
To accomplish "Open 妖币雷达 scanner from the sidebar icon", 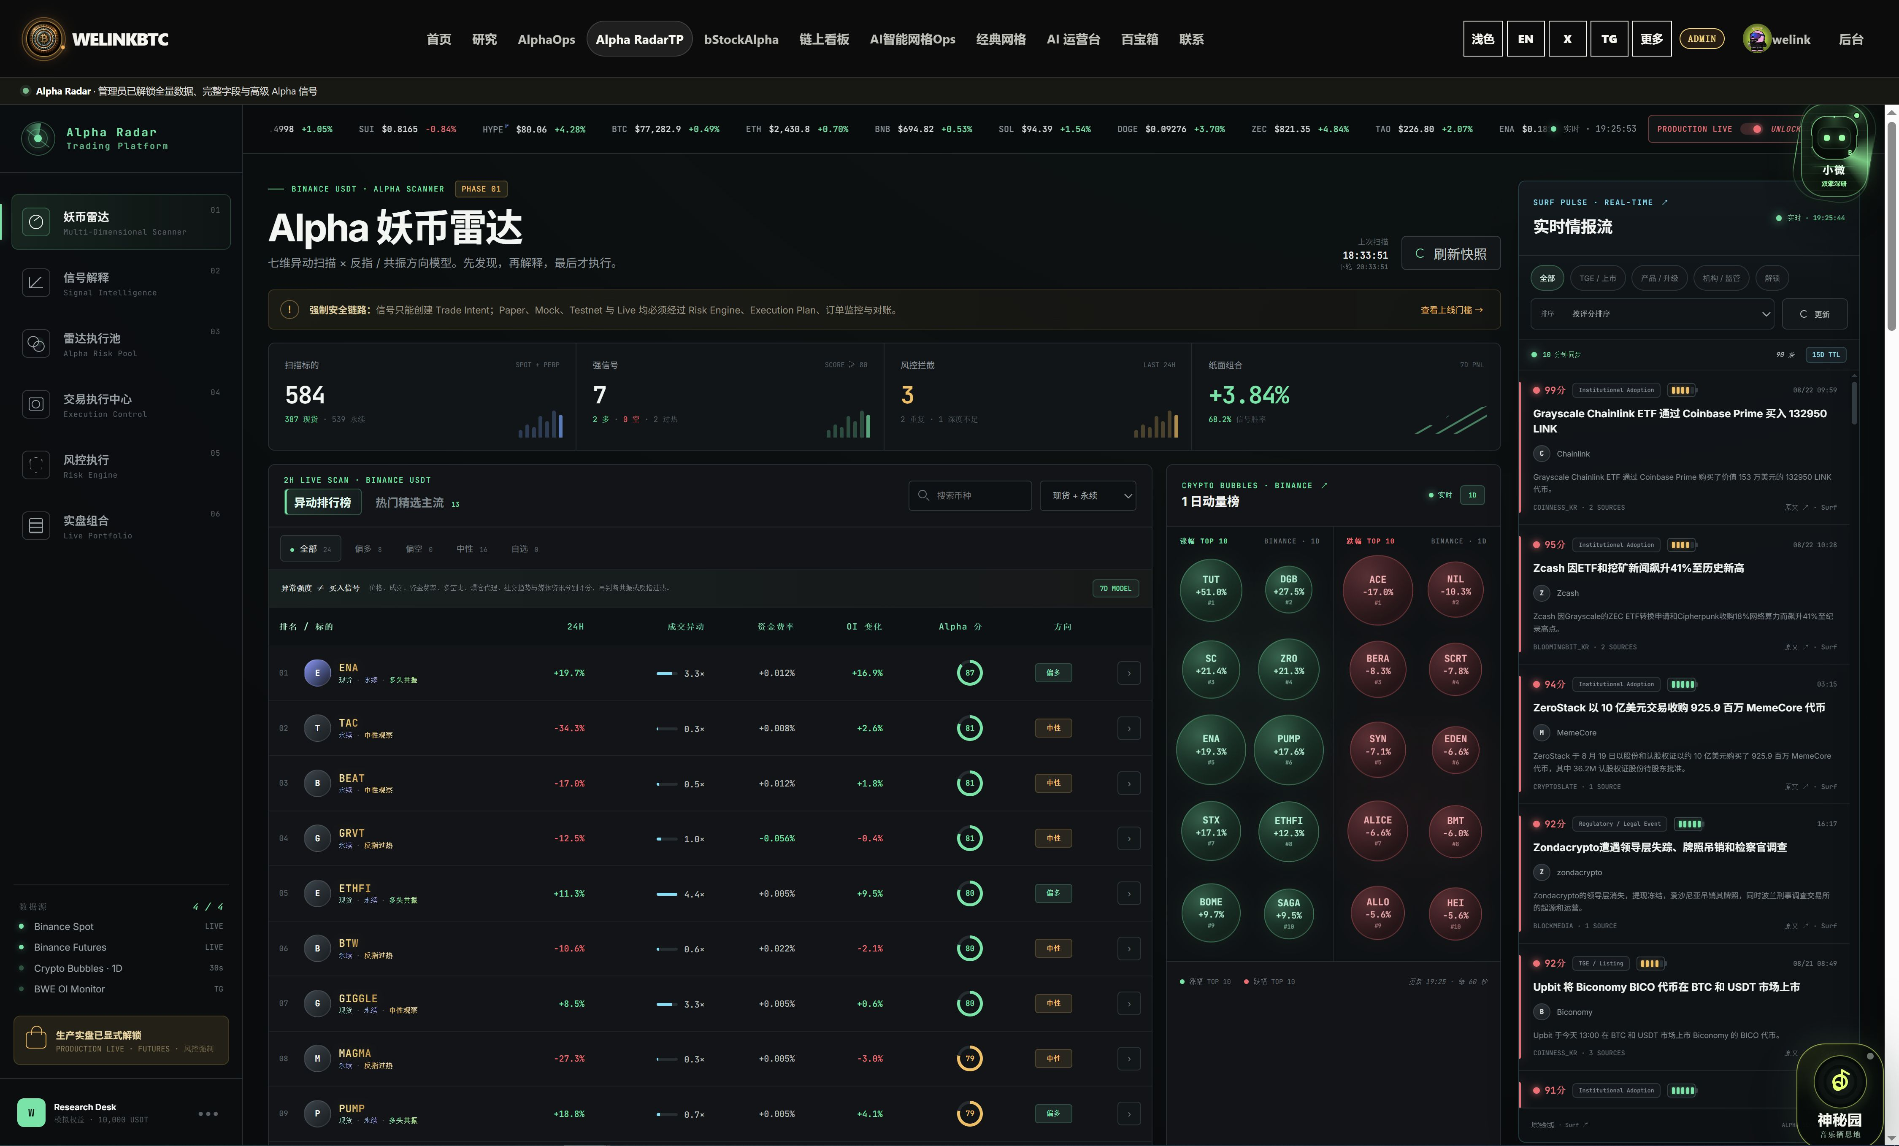I will coord(35,222).
